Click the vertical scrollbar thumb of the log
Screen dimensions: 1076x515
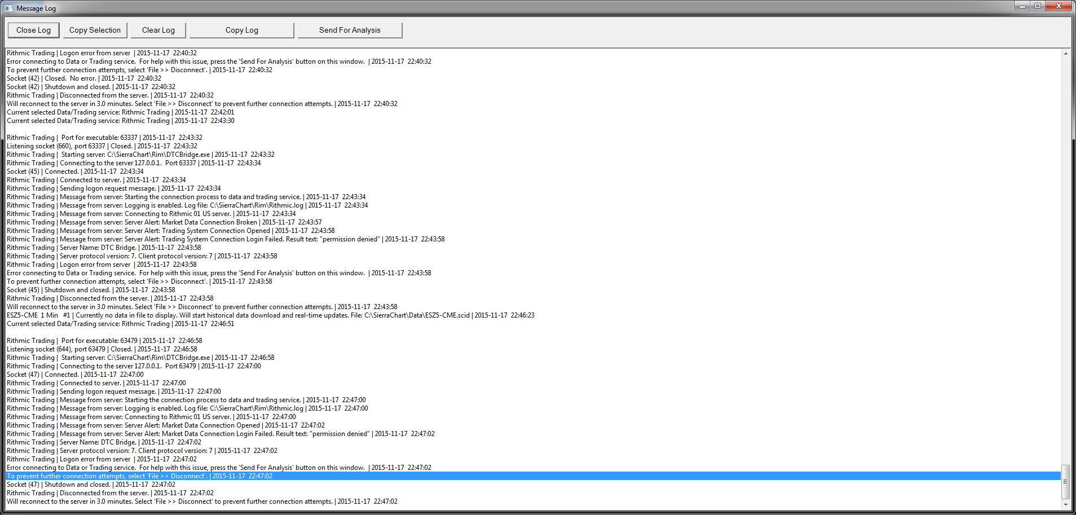tap(1066, 482)
